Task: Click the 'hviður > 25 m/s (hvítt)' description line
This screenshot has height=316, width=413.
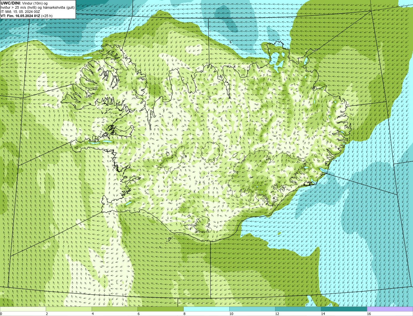Action: pos(37,7)
